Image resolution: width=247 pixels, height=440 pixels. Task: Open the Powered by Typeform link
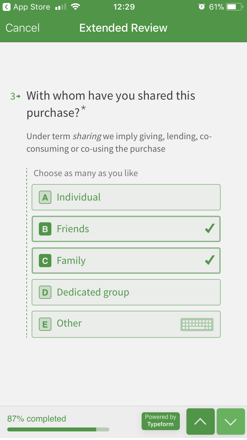click(161, 421)
